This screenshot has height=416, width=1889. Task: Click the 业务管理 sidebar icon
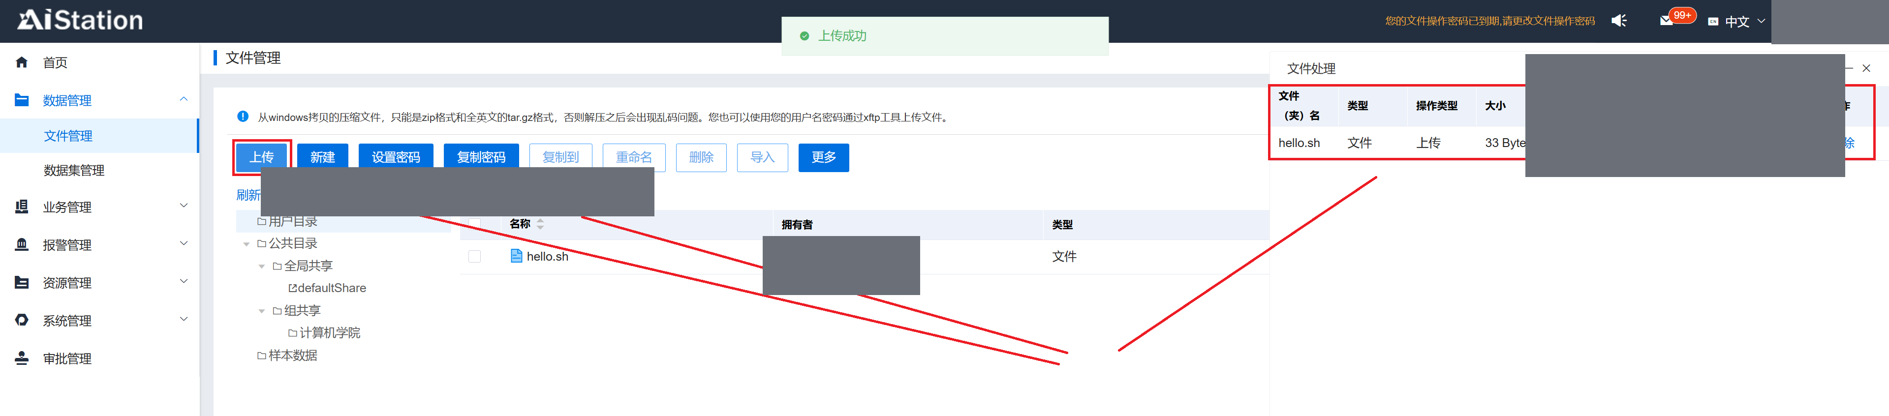[x=21, y=207]
